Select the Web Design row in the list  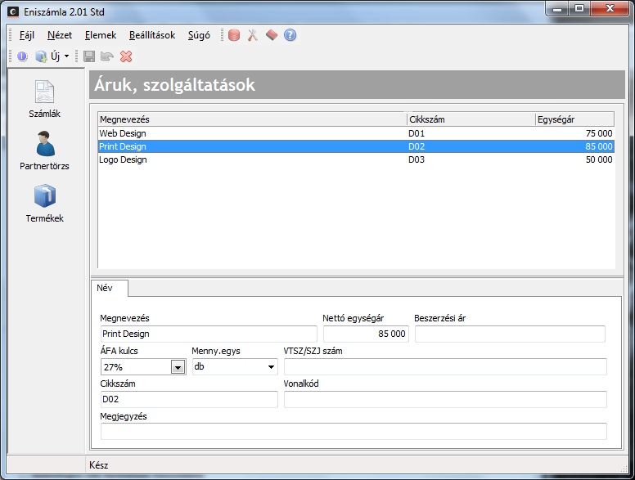[x=245, y=132]
